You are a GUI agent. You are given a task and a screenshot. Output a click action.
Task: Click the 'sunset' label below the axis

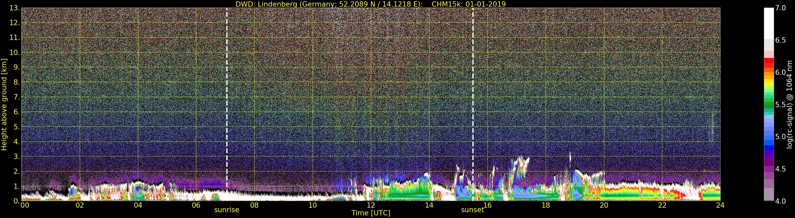[x=473, y=210]
